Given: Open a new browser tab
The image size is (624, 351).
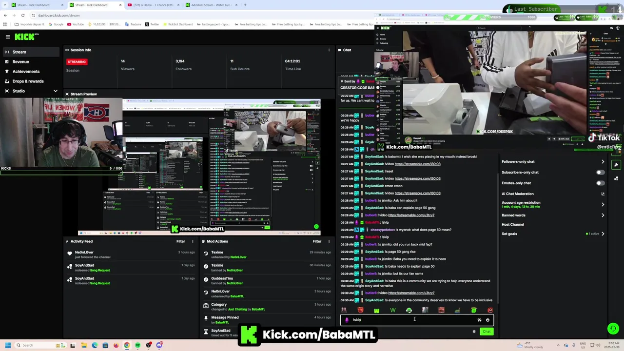Looking at the screenshot, I should pos(245,5).
